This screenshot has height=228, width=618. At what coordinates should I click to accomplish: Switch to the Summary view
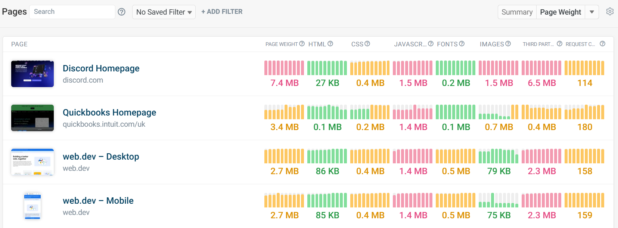[517, 12]
